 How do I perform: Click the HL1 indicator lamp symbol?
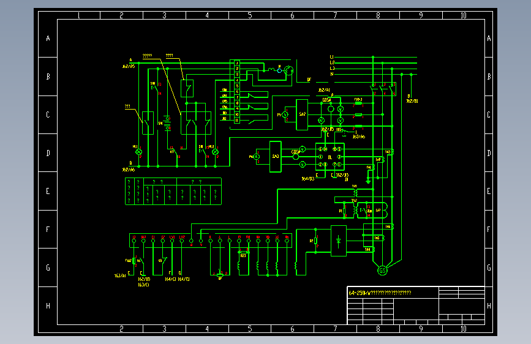click(138, 152)
